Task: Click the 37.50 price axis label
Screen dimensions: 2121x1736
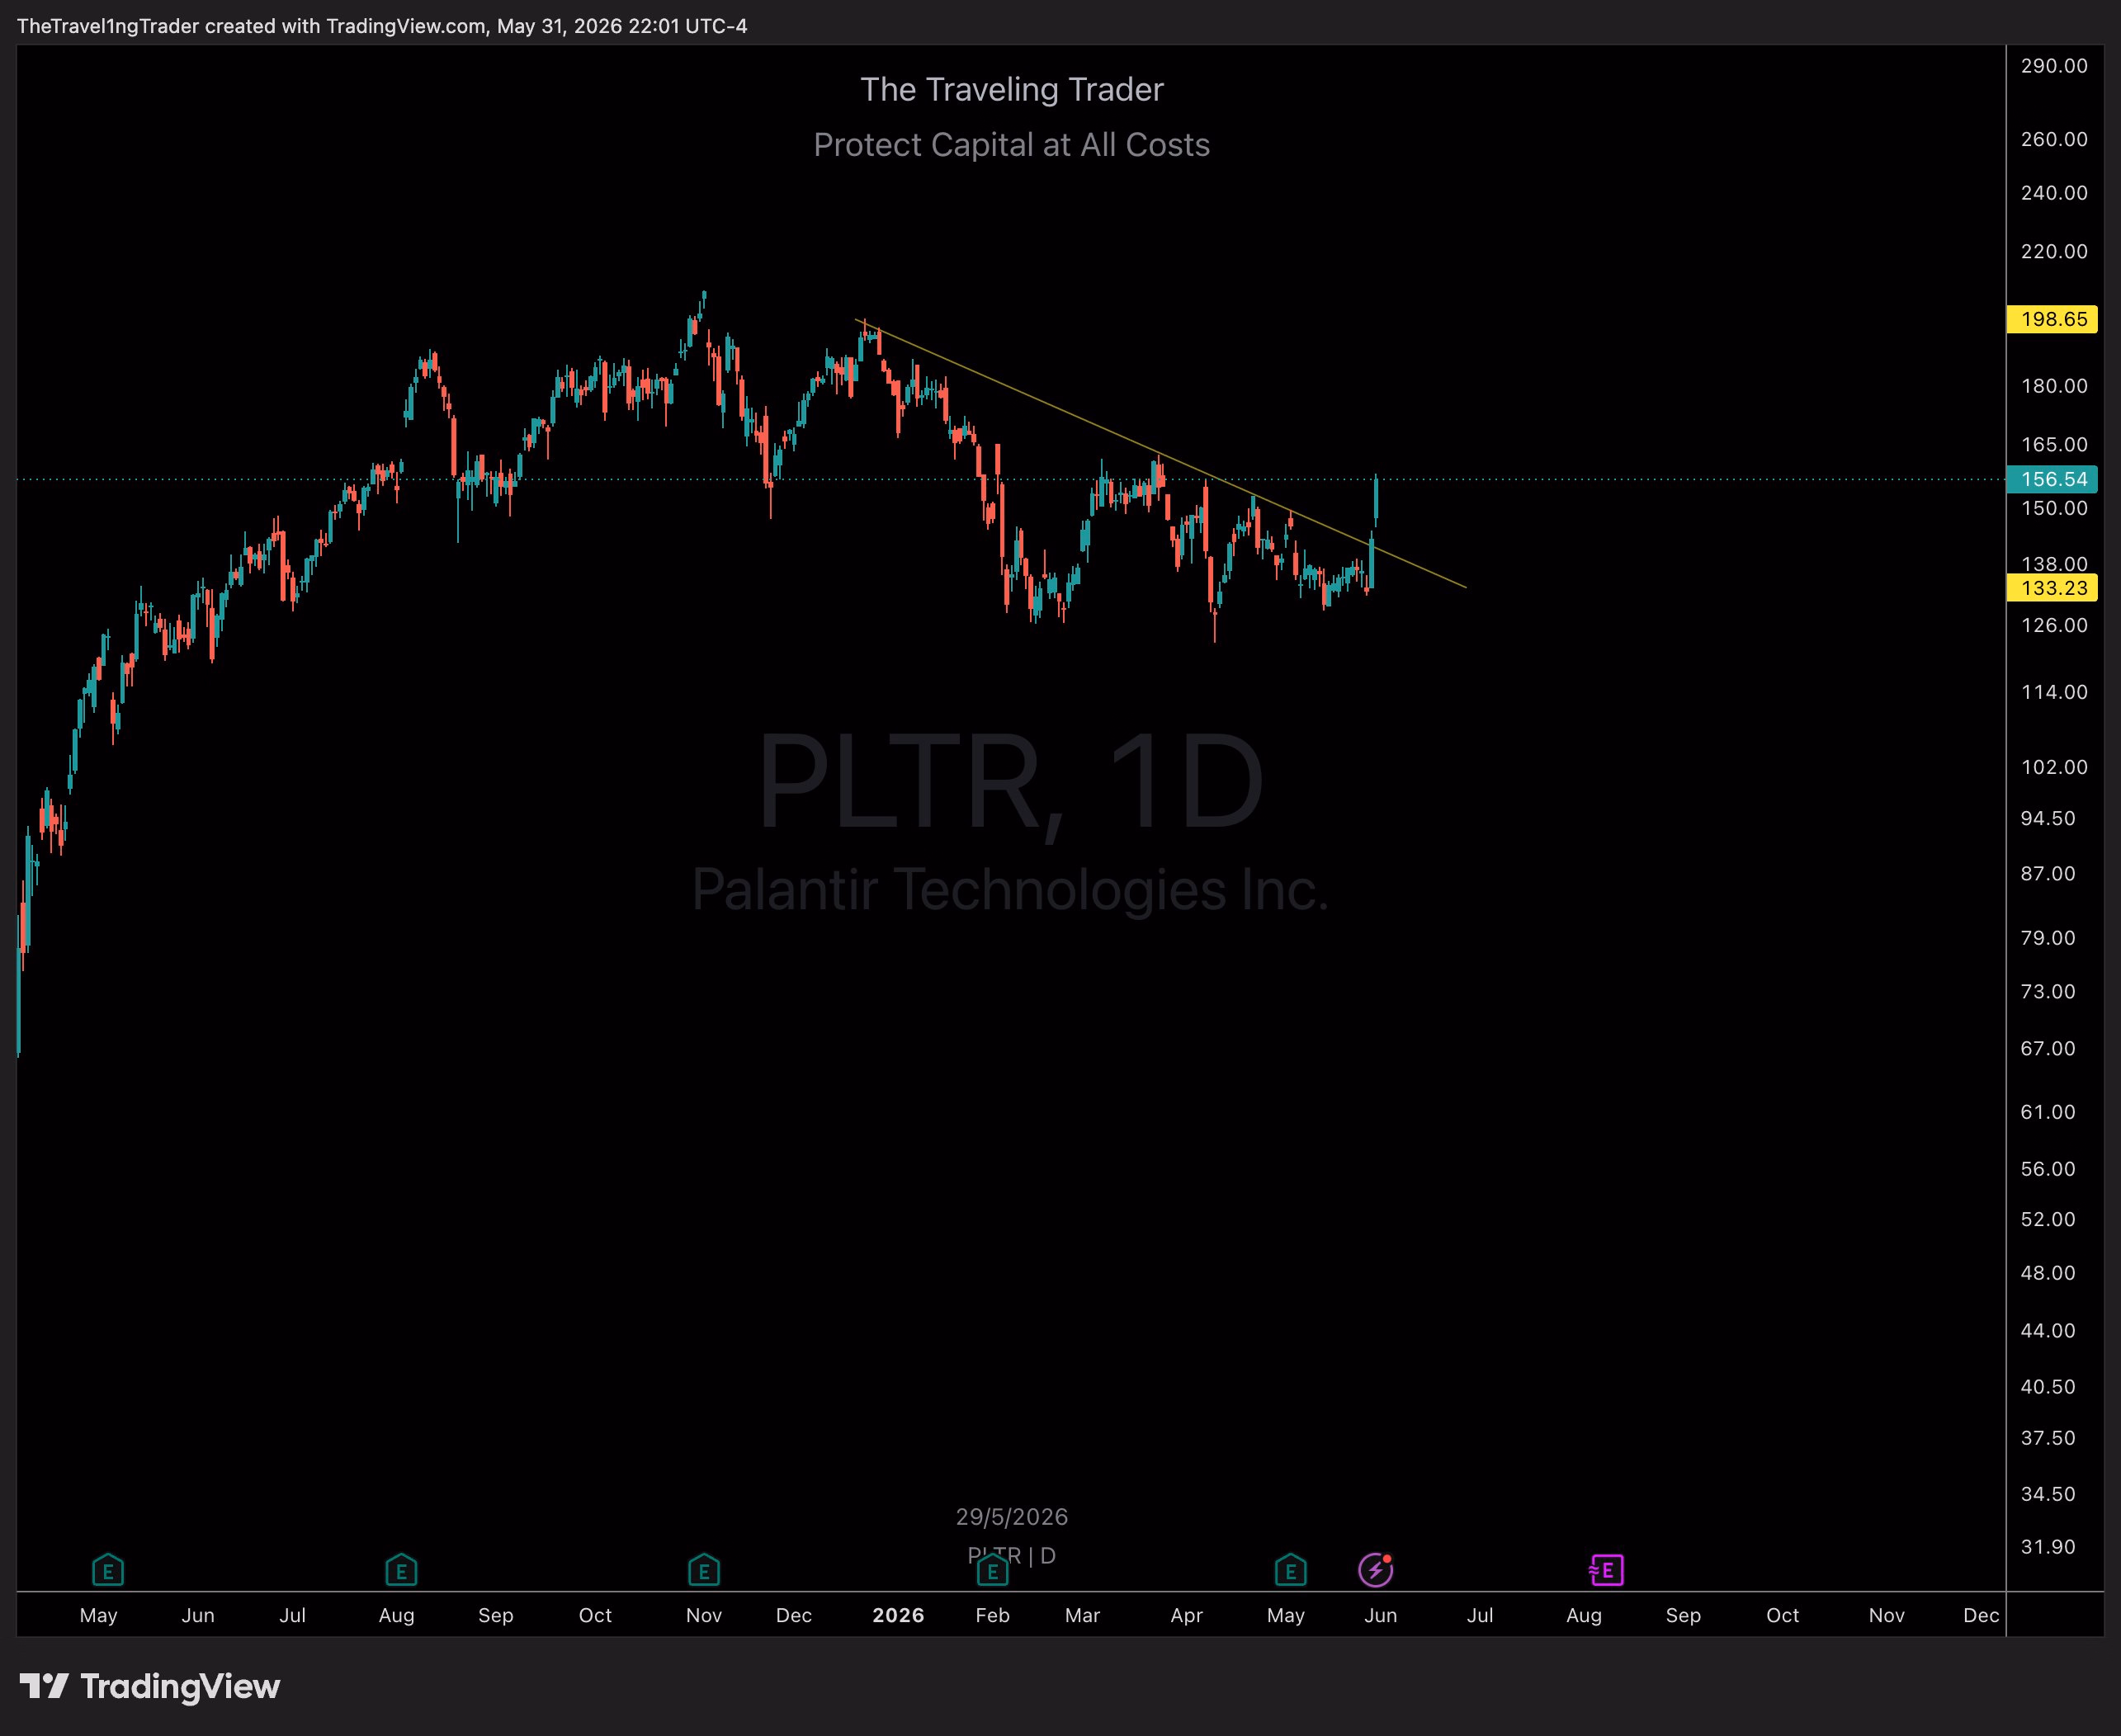Action: (2048, 1438)
